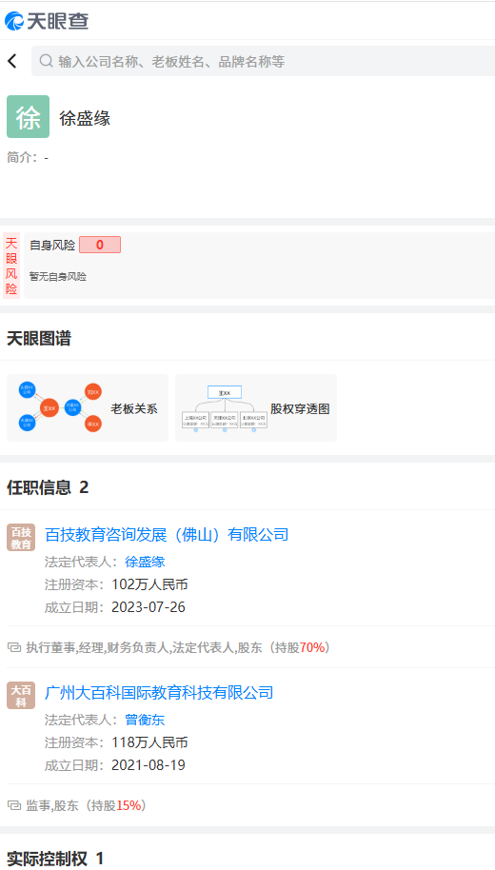The width and height of the screenshot is (495, 870).
Task: Open legal representative 徐盛缘 link
Action: pyautogui.click(x=146, y=562)
